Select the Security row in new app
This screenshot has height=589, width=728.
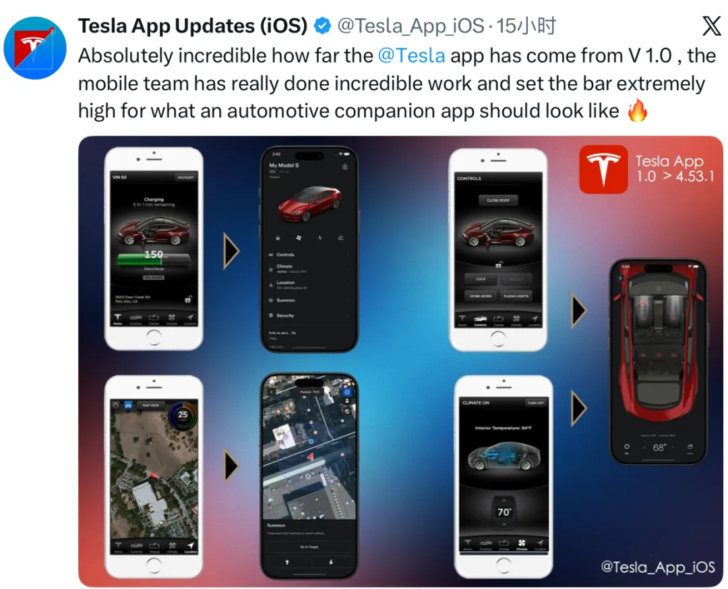(309, 315)
